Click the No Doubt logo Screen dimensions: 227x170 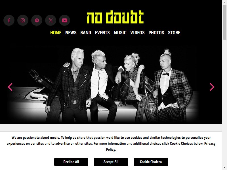tap(115, 17)
